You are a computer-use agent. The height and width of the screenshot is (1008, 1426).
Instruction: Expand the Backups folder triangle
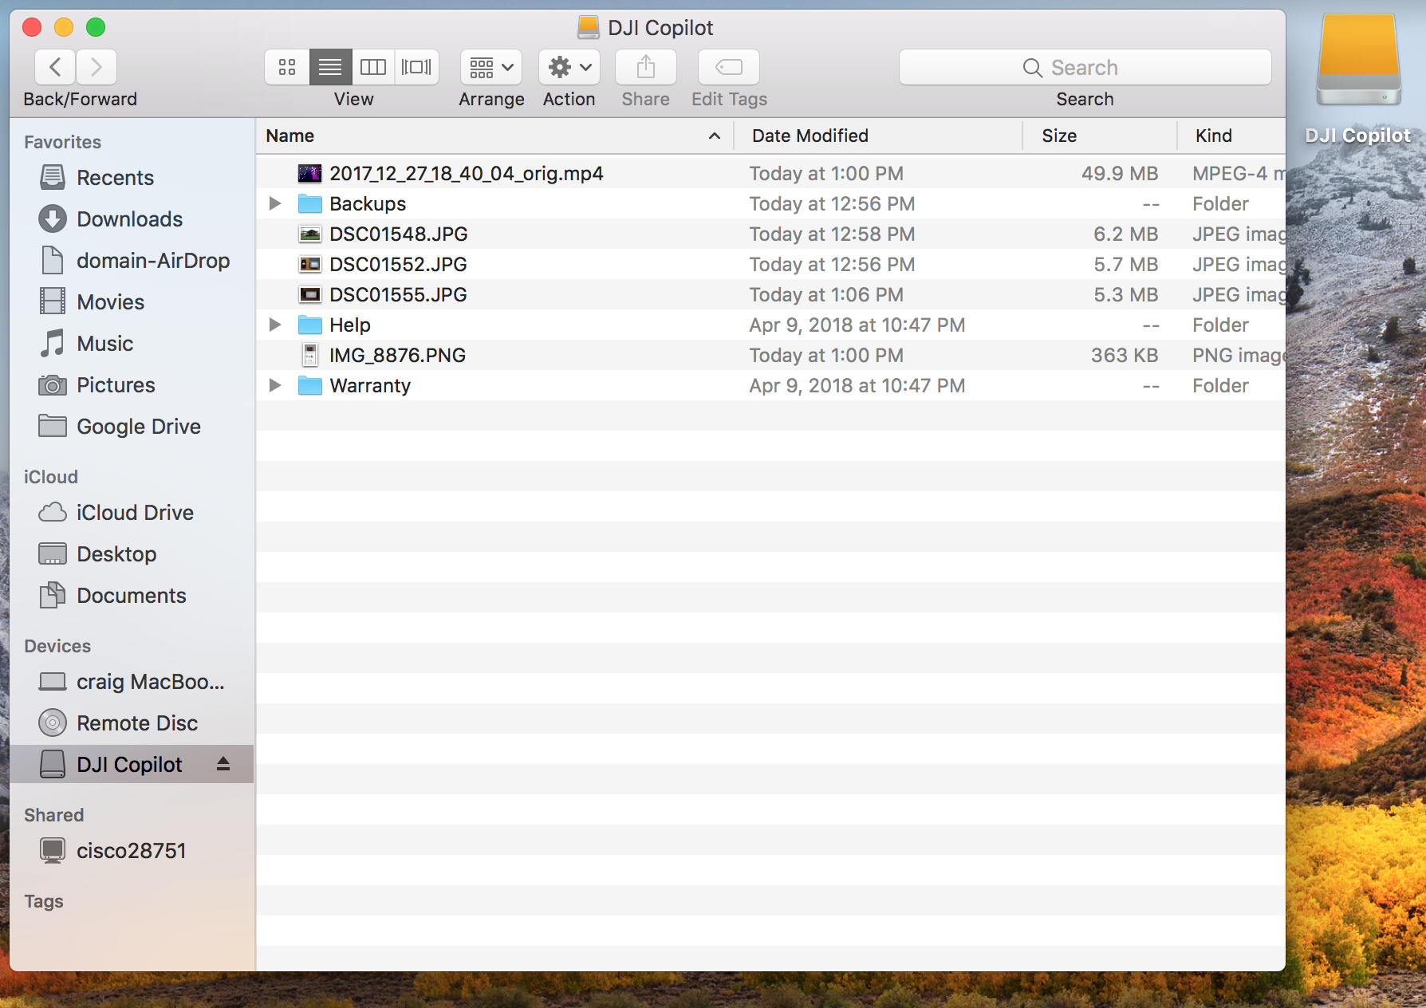tap(275, 203)
